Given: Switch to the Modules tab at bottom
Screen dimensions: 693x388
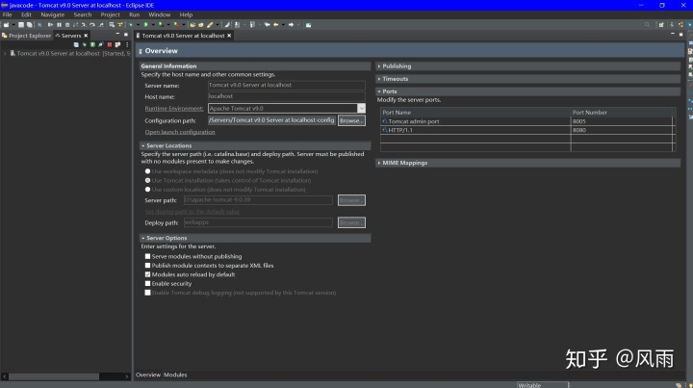Looking at the screenshot, I should 175,375.
